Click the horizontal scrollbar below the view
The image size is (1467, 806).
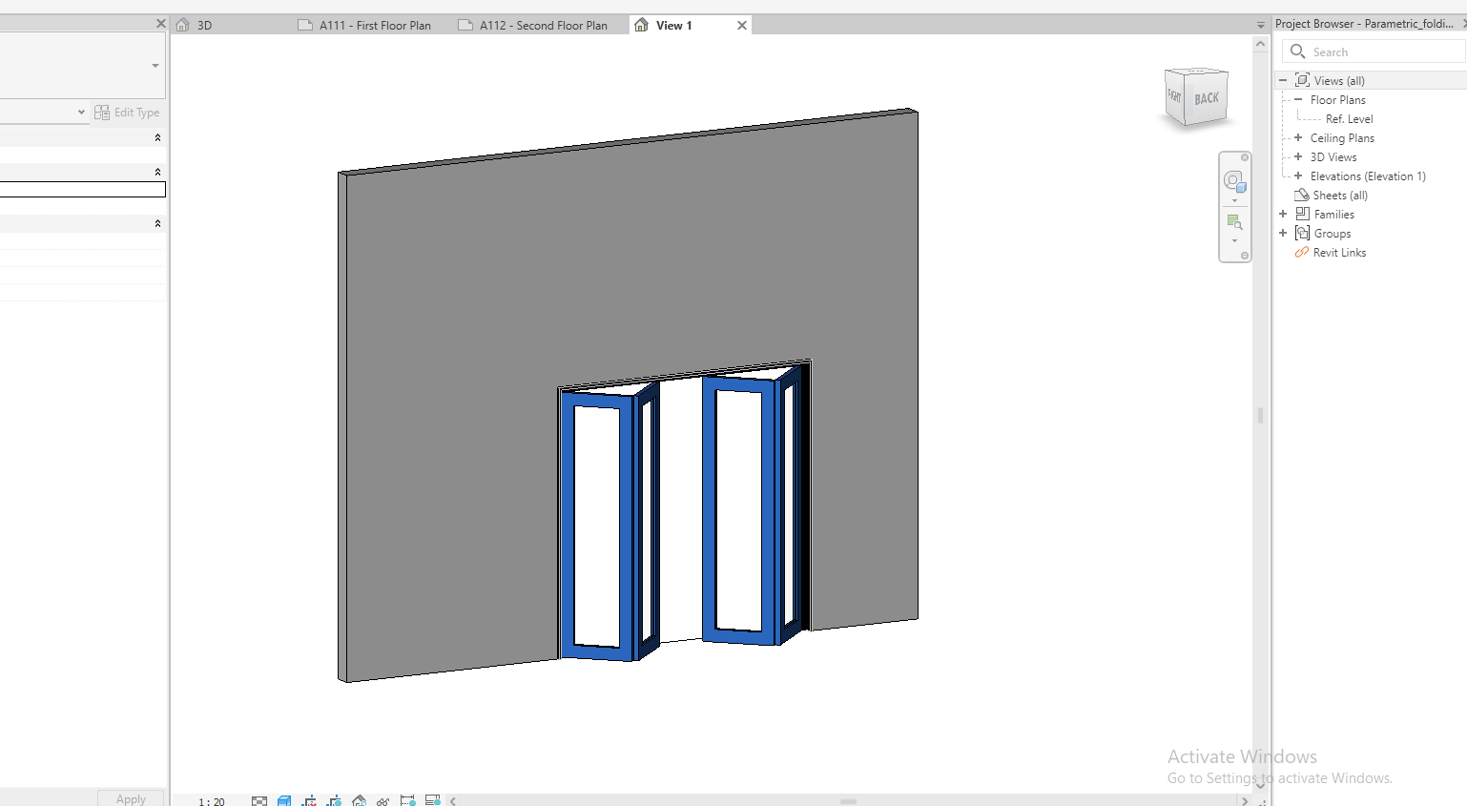[x=847, y=801]
